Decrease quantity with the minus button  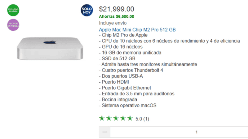coord(105,132)
